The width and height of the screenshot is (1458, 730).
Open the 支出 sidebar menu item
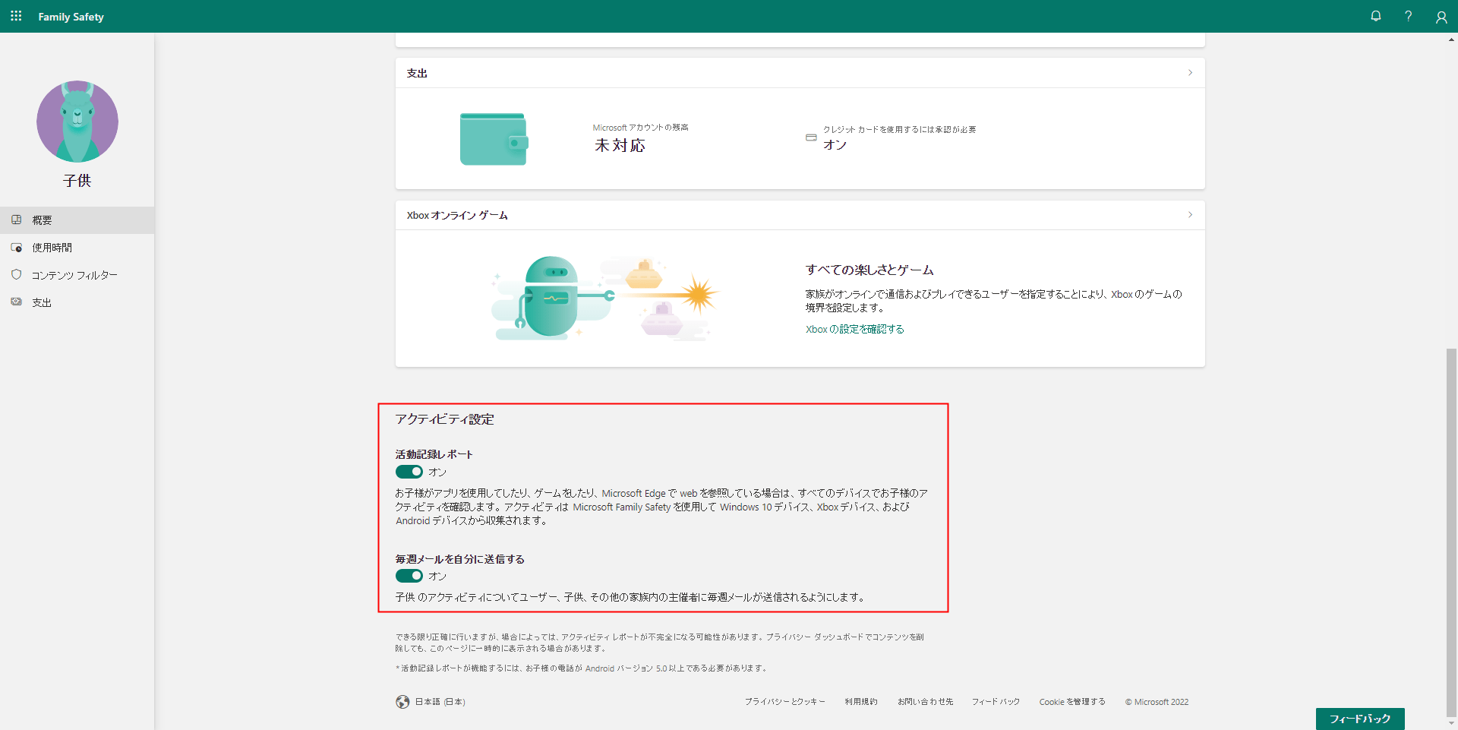pyautogui.click(x=77, y=302)
